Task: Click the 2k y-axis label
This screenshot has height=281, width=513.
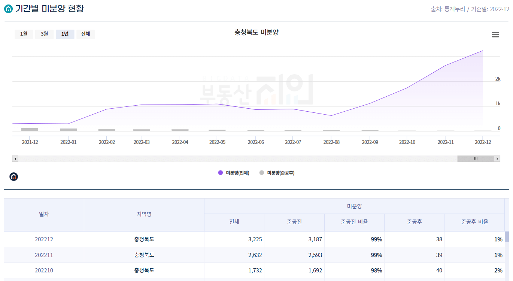Action: tap(498, 79)
